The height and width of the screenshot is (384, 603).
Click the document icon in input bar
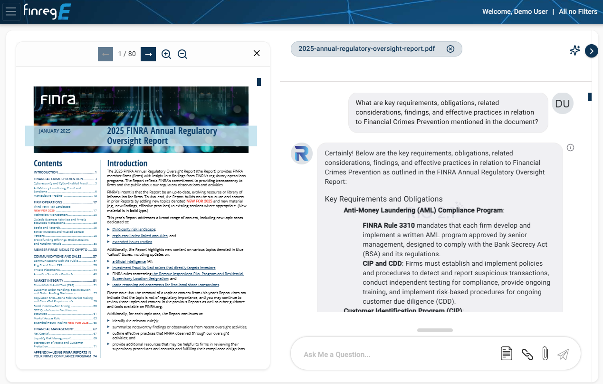click(x=507, y=354)
